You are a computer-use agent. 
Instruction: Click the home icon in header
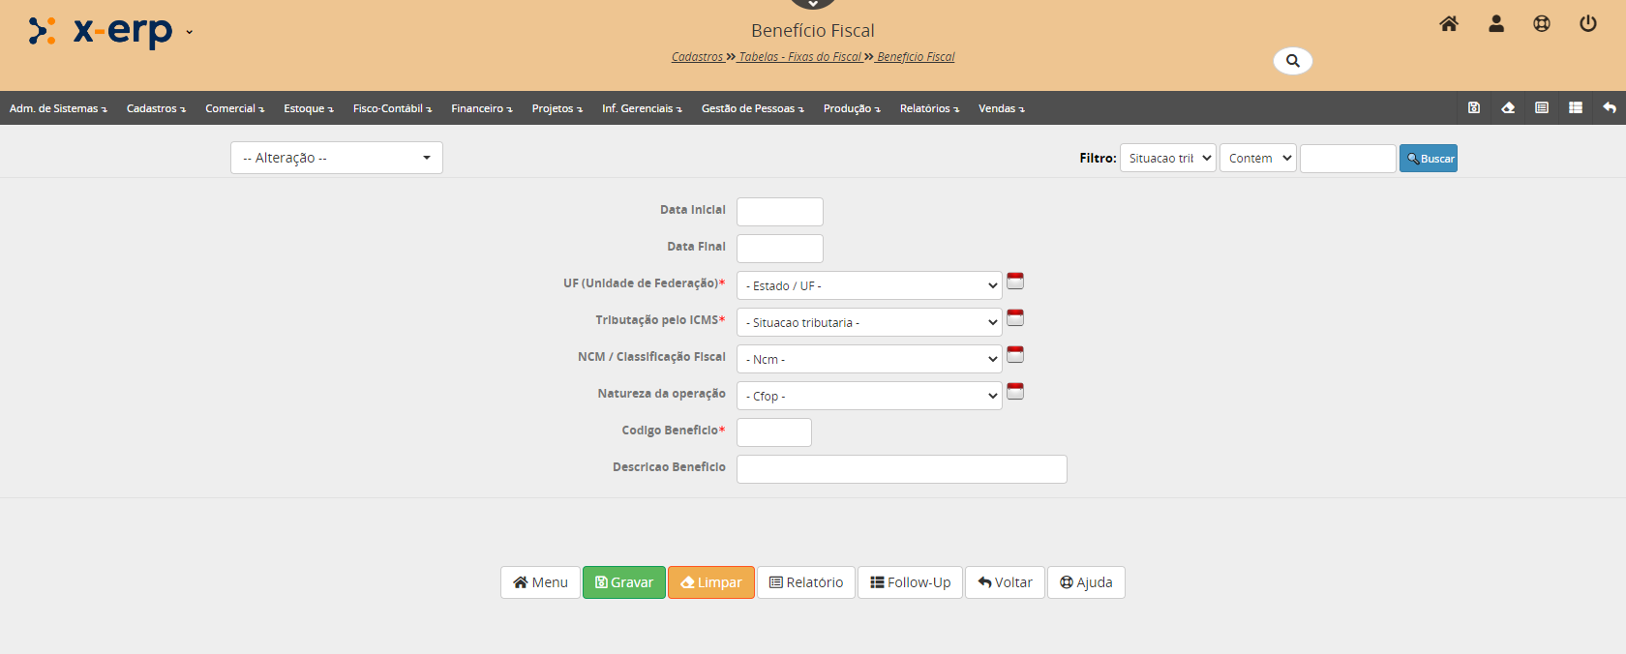coord(1448,24)
